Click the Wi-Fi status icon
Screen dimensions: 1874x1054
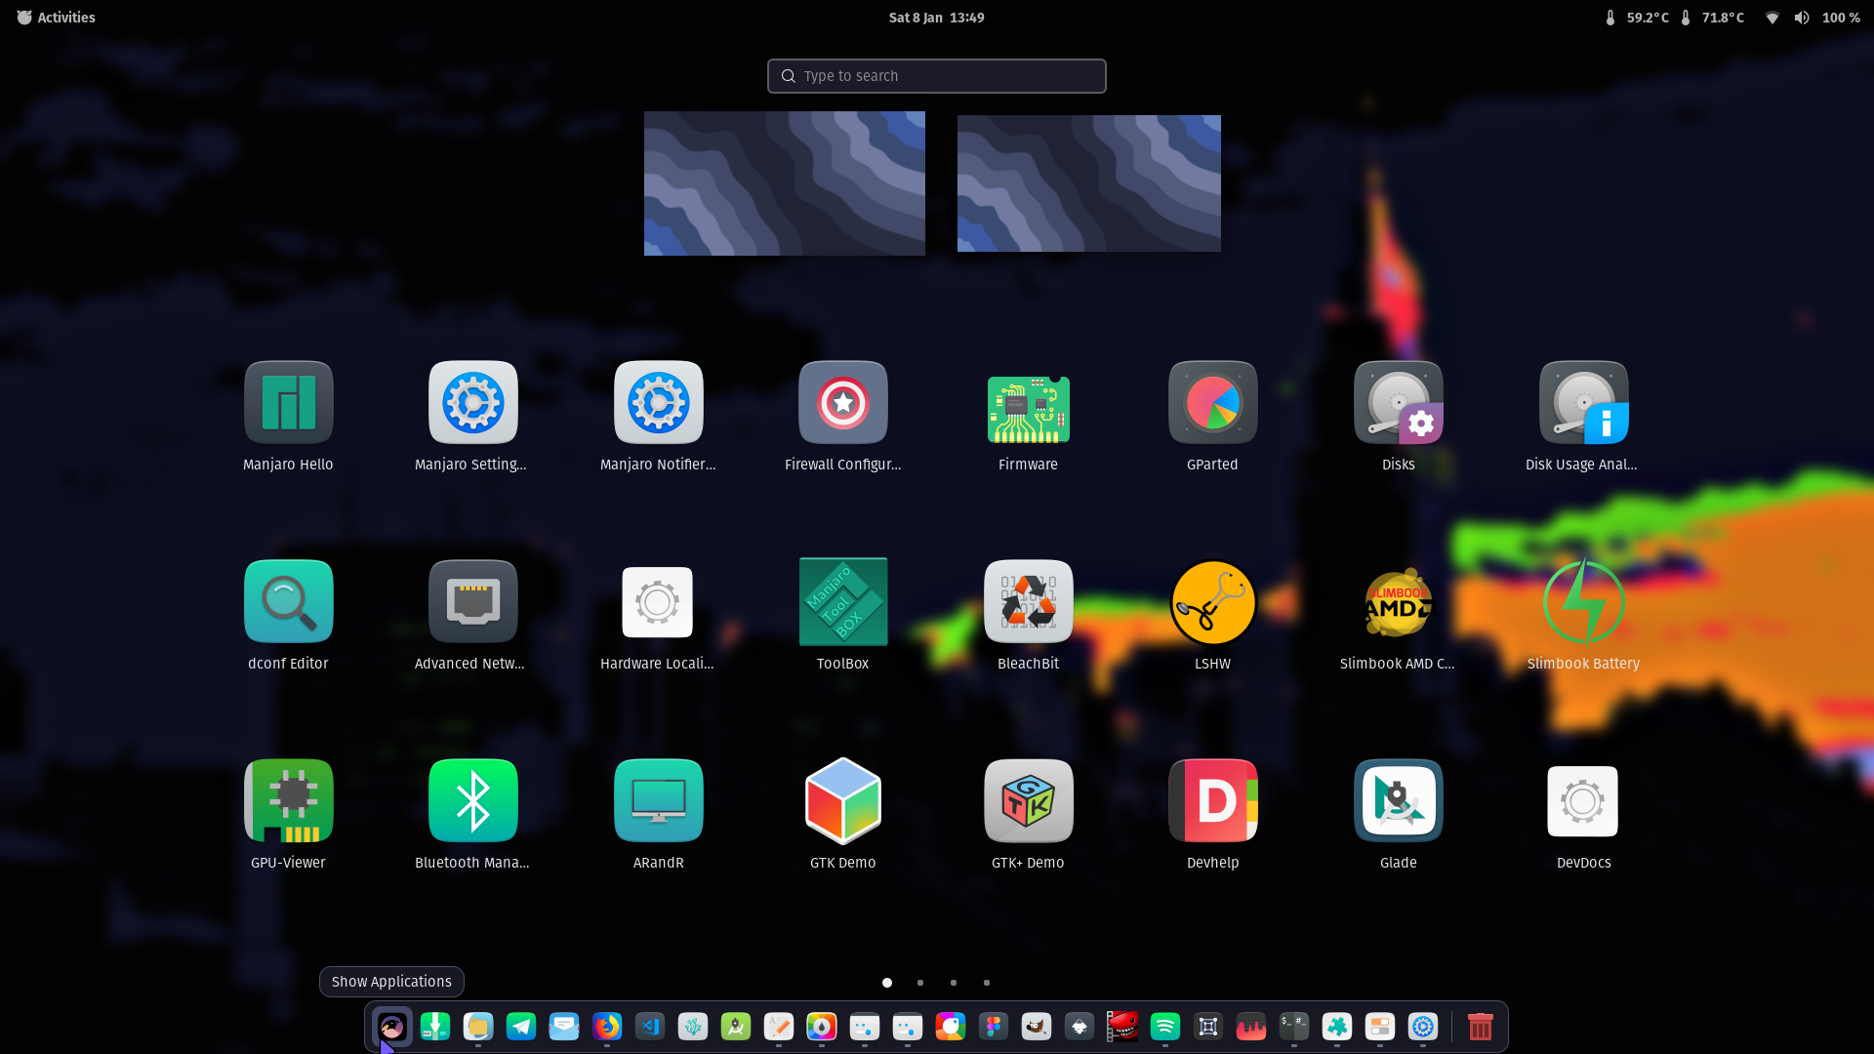(1772, 18)
